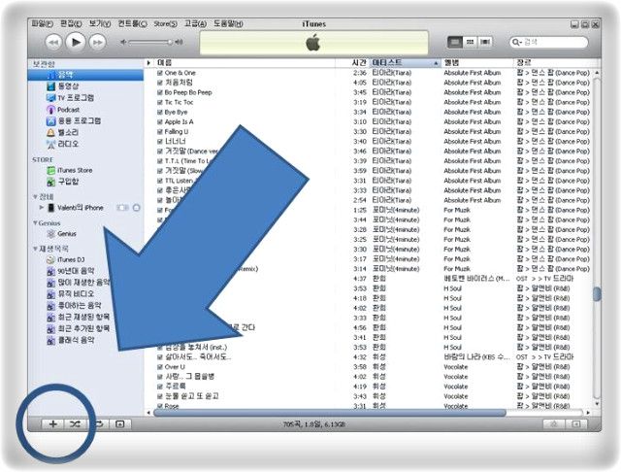This screenshot has height=472, width=621.
Task: Start Genius with the bottom-right atom button
Action: click(x=554, y=424)
